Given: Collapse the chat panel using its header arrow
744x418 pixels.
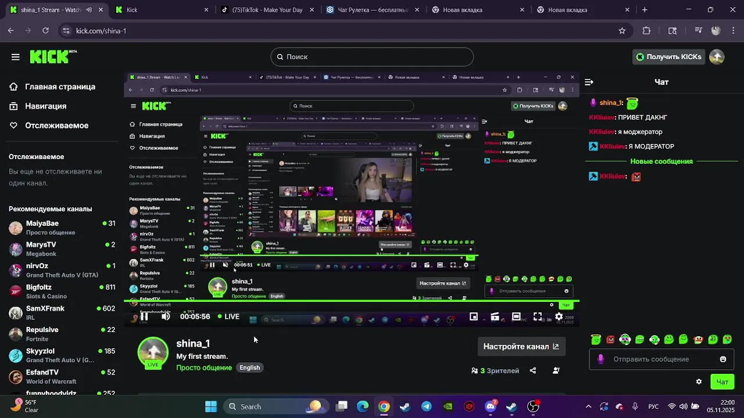Looking at the screenshot, I should (589, 82).
